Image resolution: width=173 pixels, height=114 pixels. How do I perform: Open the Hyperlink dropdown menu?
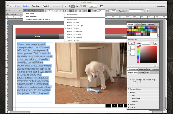pyautogui.click(x=123, y=11)
